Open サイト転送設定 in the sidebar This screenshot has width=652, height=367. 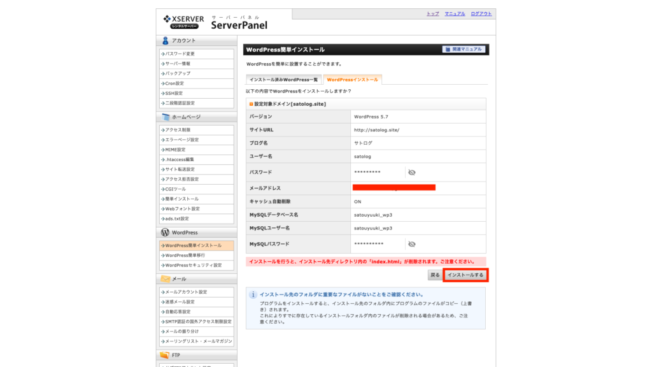196,169
